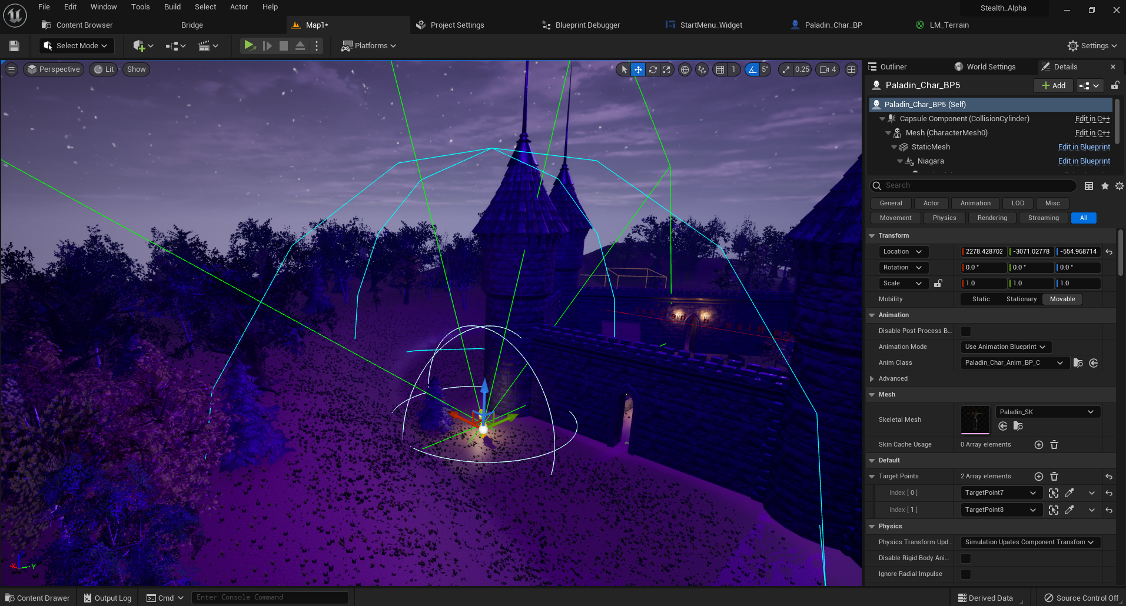Save the current level
Screen dimensions: 1126x606
(x=14, y=46)
